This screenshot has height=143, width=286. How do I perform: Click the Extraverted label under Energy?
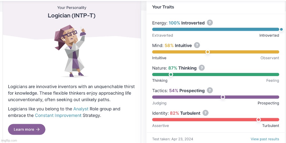(x=163, y=35)
